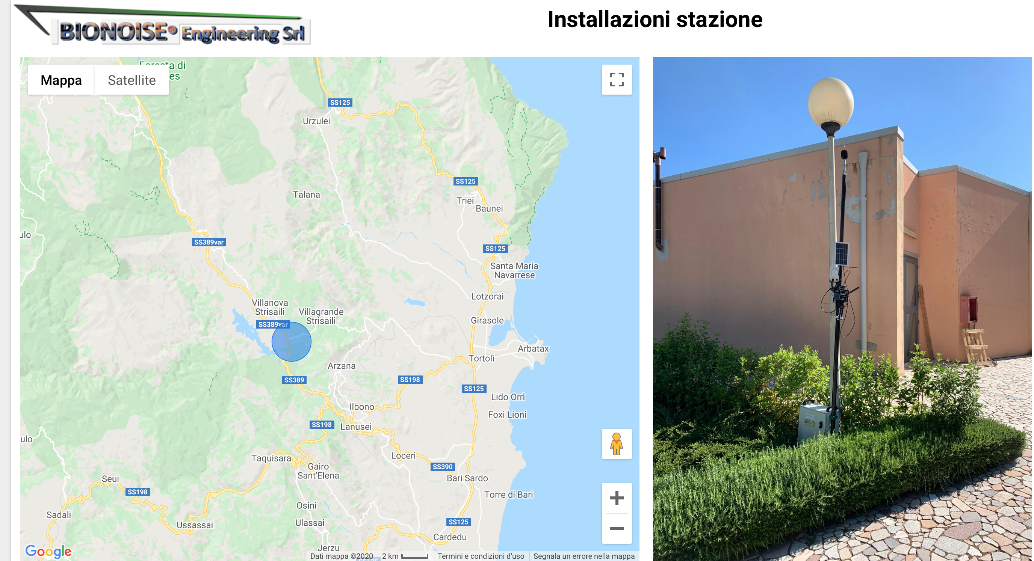Click the Villagrande Strisaili label
The image size is (1034, 561).
point(321,316)
